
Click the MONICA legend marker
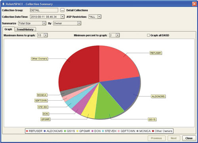[137, 131]
